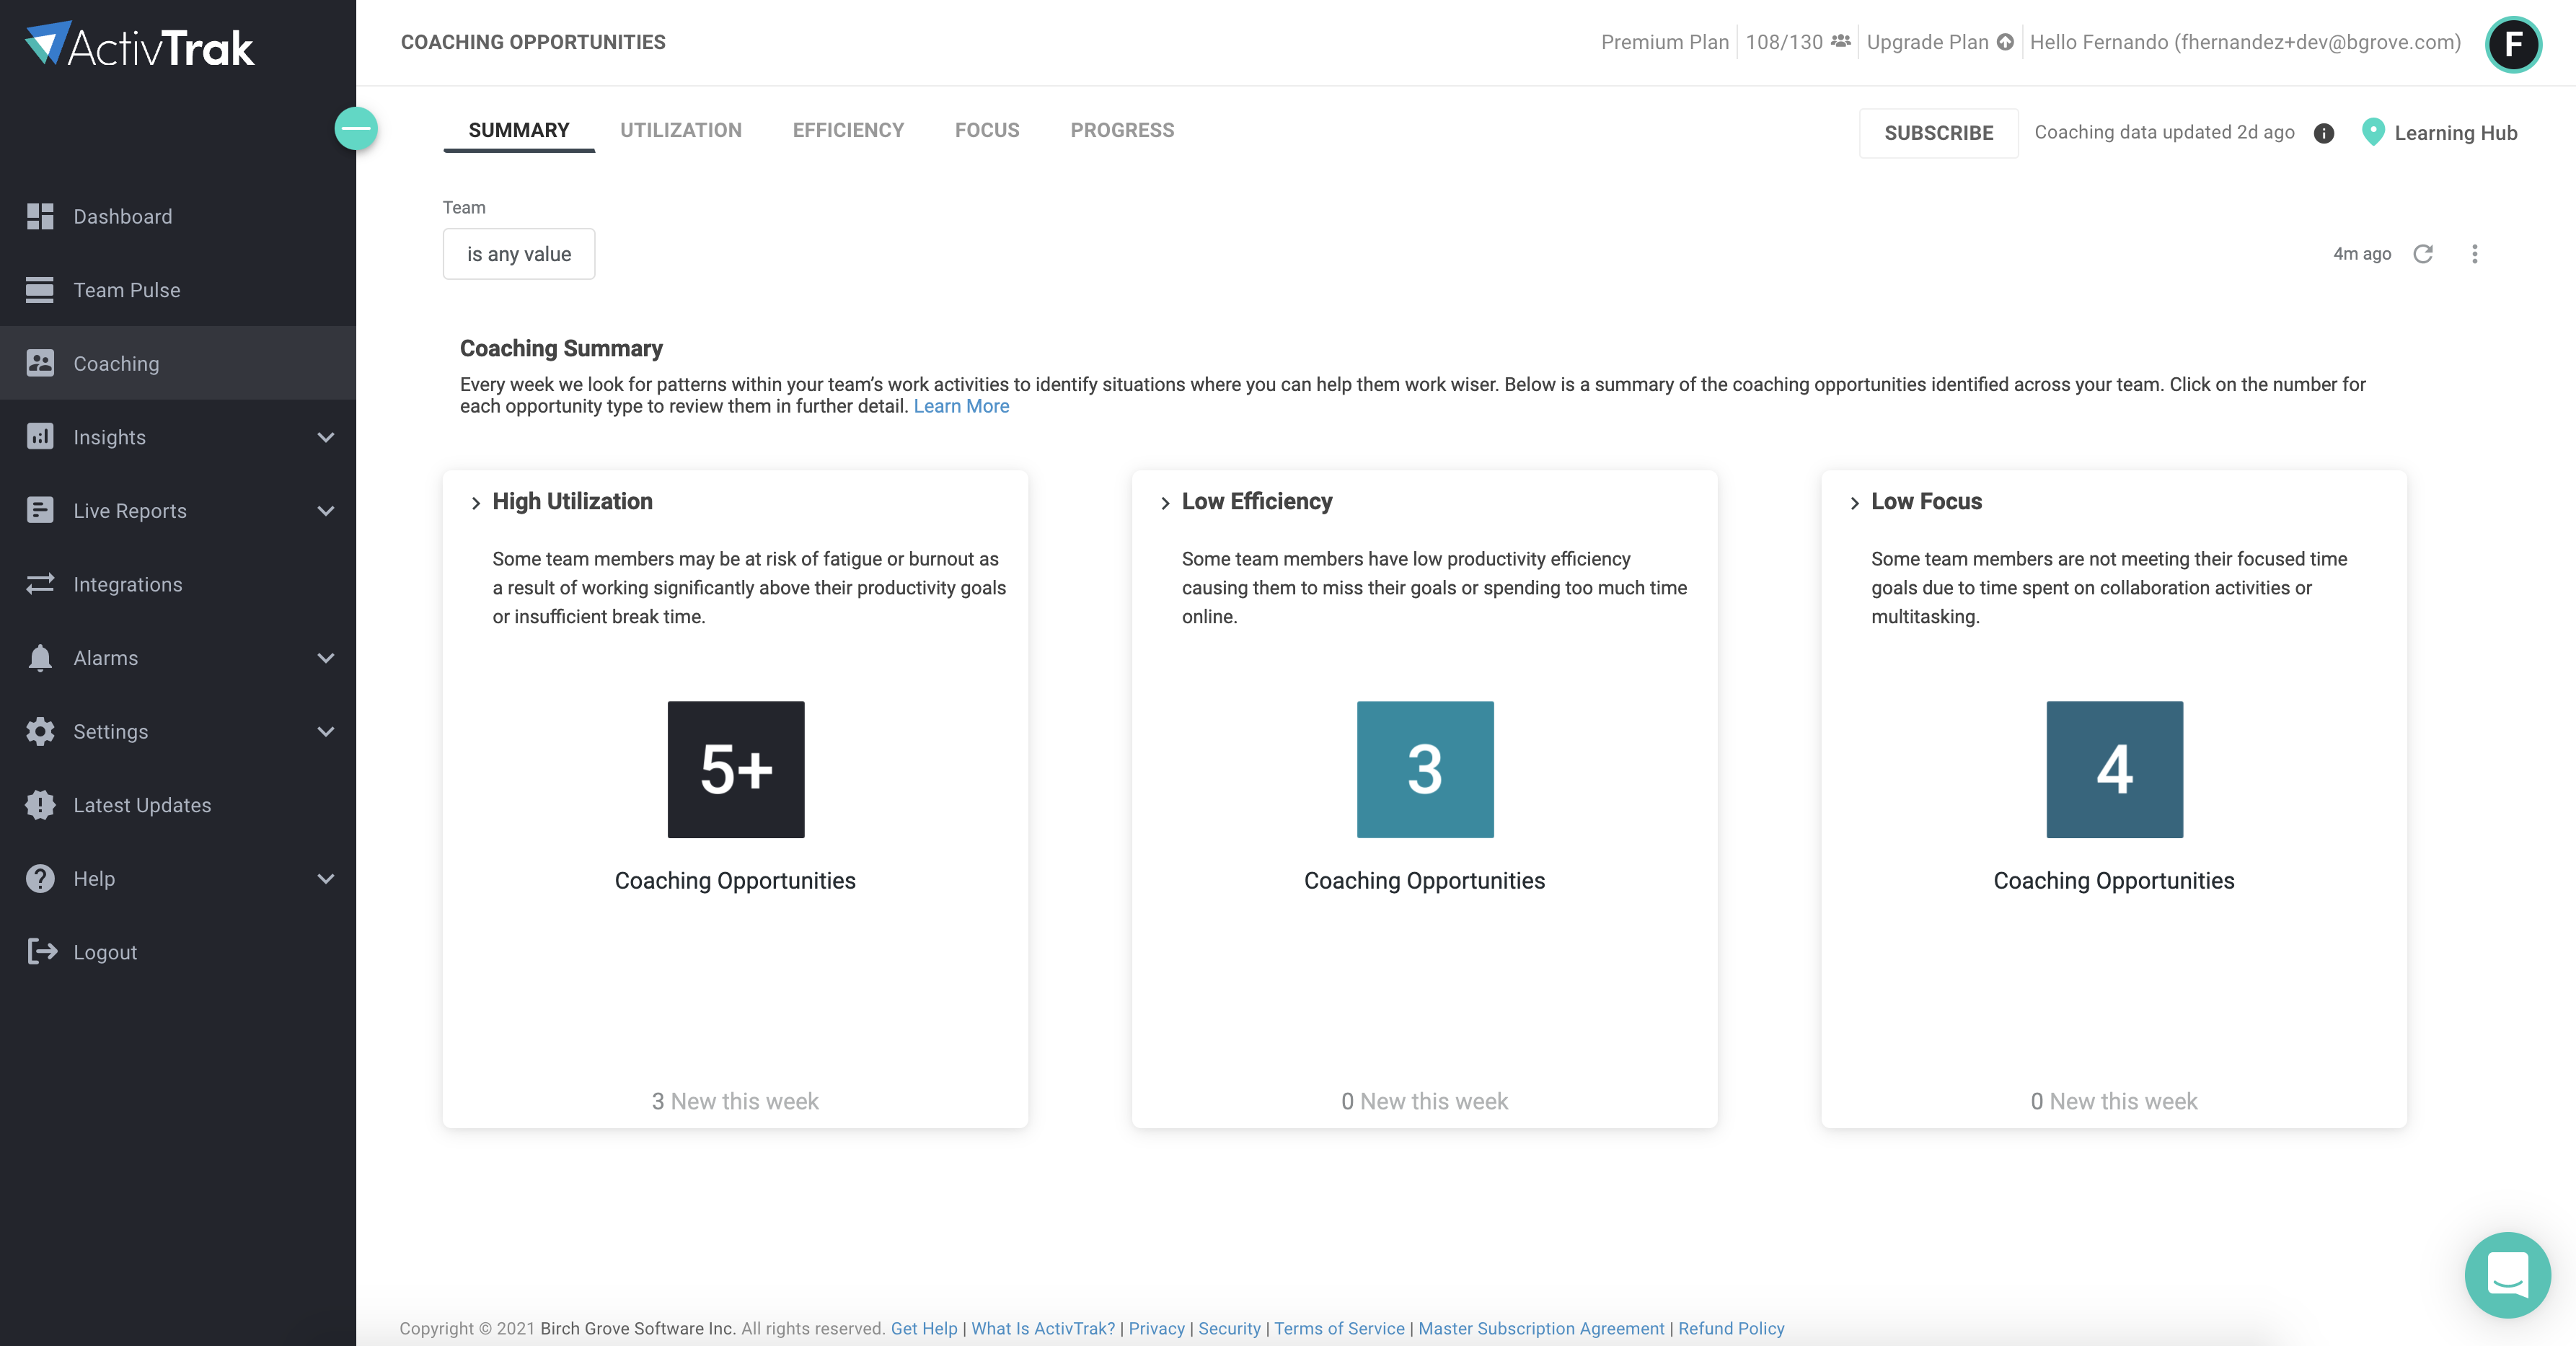Open the chat support bubble
Viewport: 2576px width, 1346px height.
[2508, 1275]
